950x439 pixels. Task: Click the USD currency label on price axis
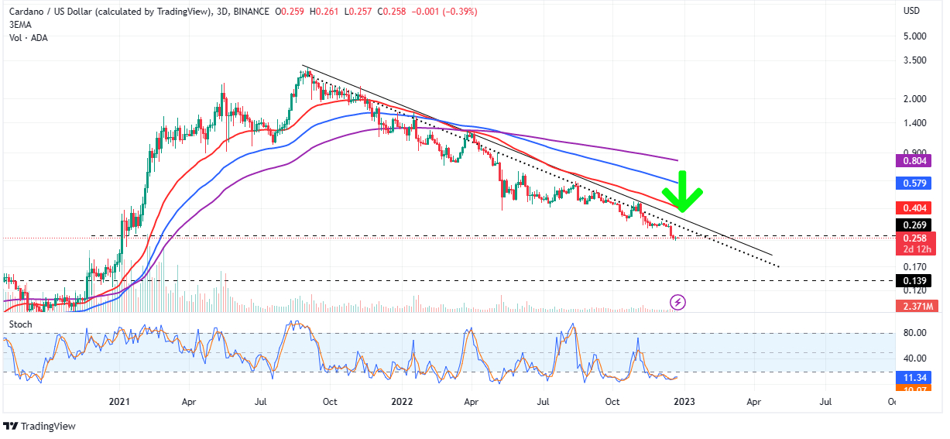click(912, 12)
